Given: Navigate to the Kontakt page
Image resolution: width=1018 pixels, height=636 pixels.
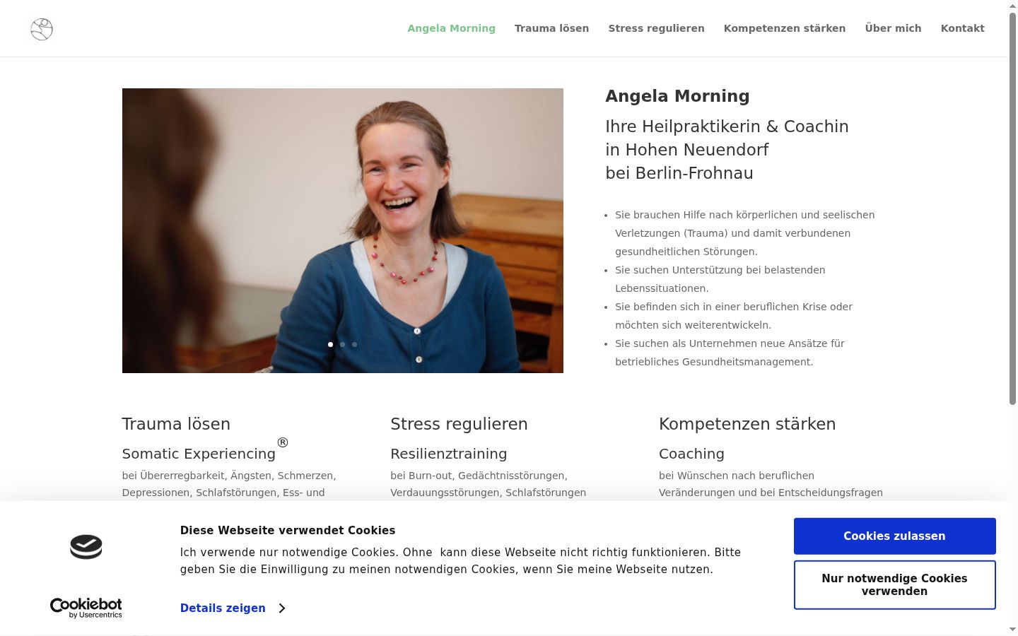Looking at the screenshot, I should click(962, 28).
